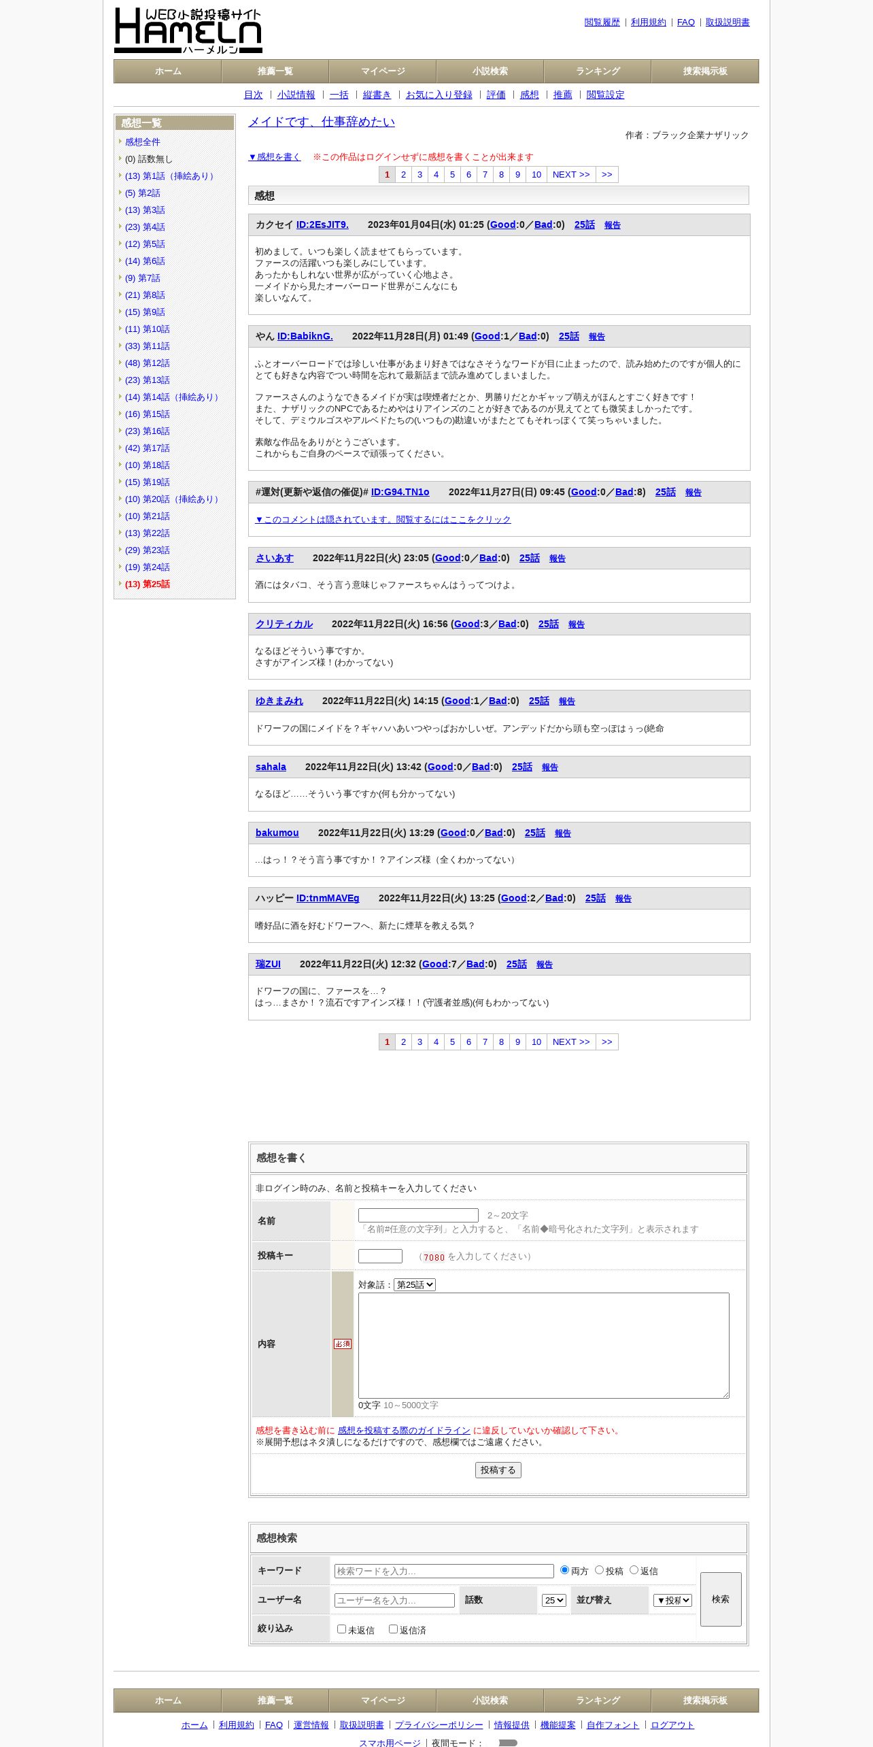Select the highlighted (13) 第25話 in sidebar
The height and width of the screenshot is (1747, 873).
click(x=148, y=584)
